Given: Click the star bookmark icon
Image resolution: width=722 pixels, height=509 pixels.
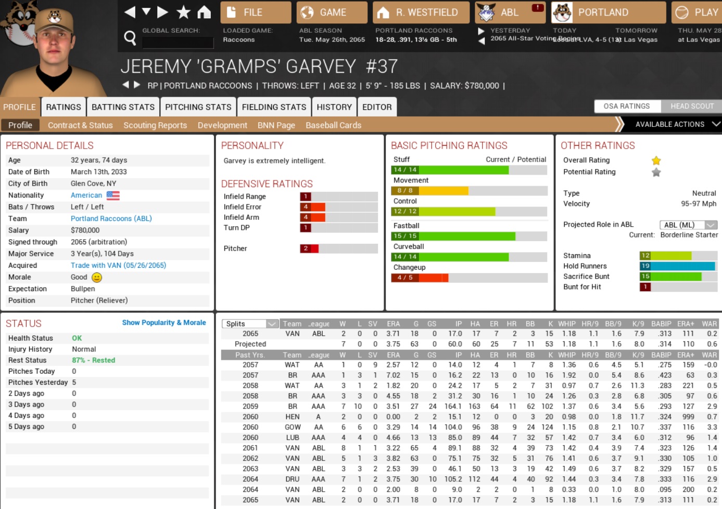Looking at the screenshot, I should pos(183,12).
